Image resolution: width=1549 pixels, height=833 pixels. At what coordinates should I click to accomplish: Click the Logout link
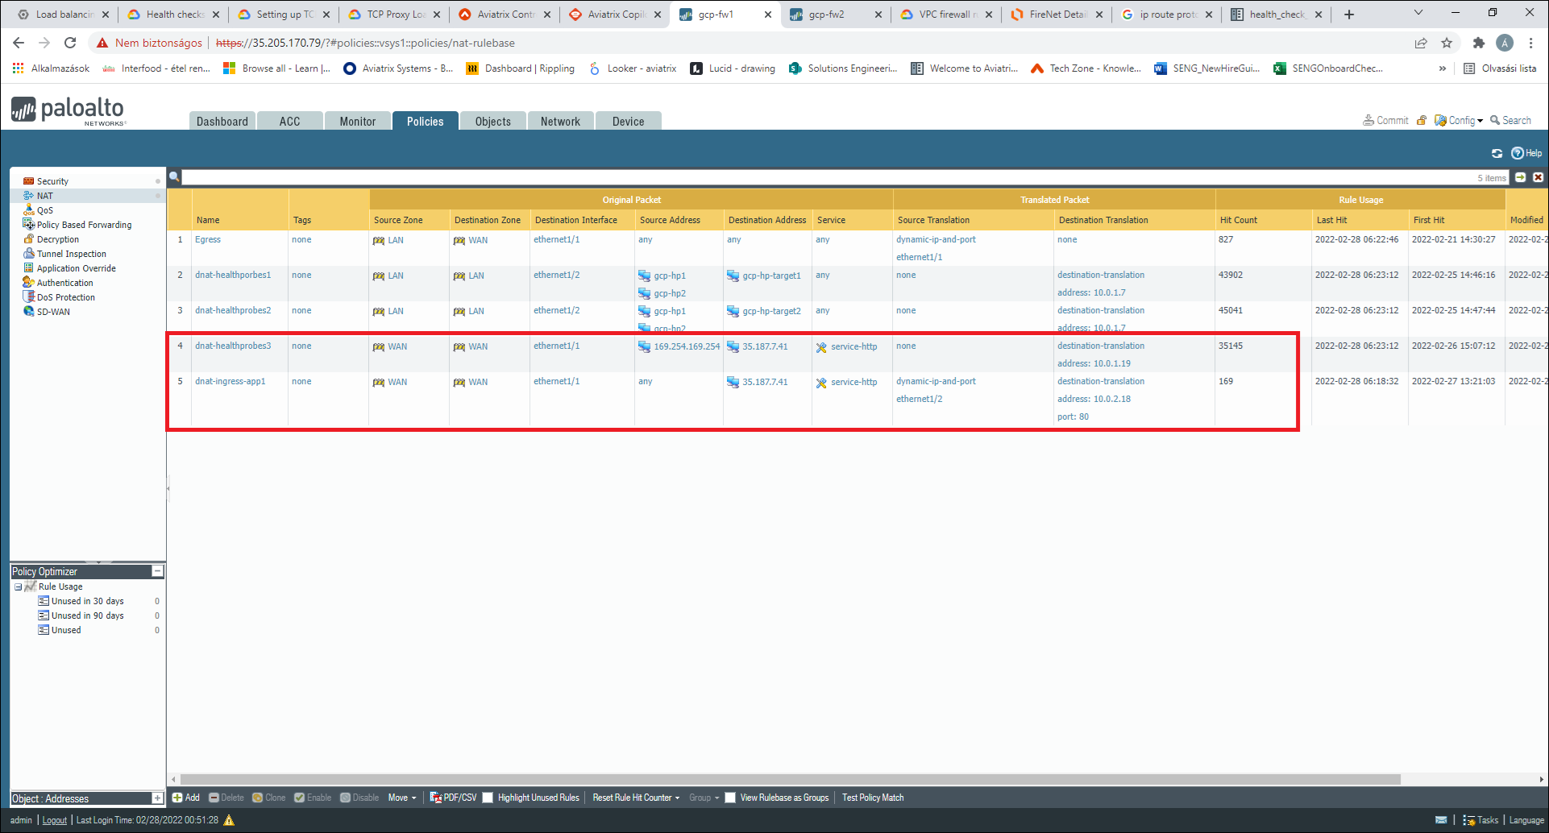pyautogui.click(x=53, y=819)
